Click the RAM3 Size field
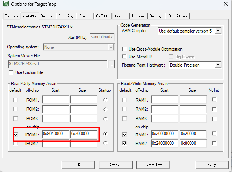This screenshot has width=232, height=172. (x=193, y=119)
